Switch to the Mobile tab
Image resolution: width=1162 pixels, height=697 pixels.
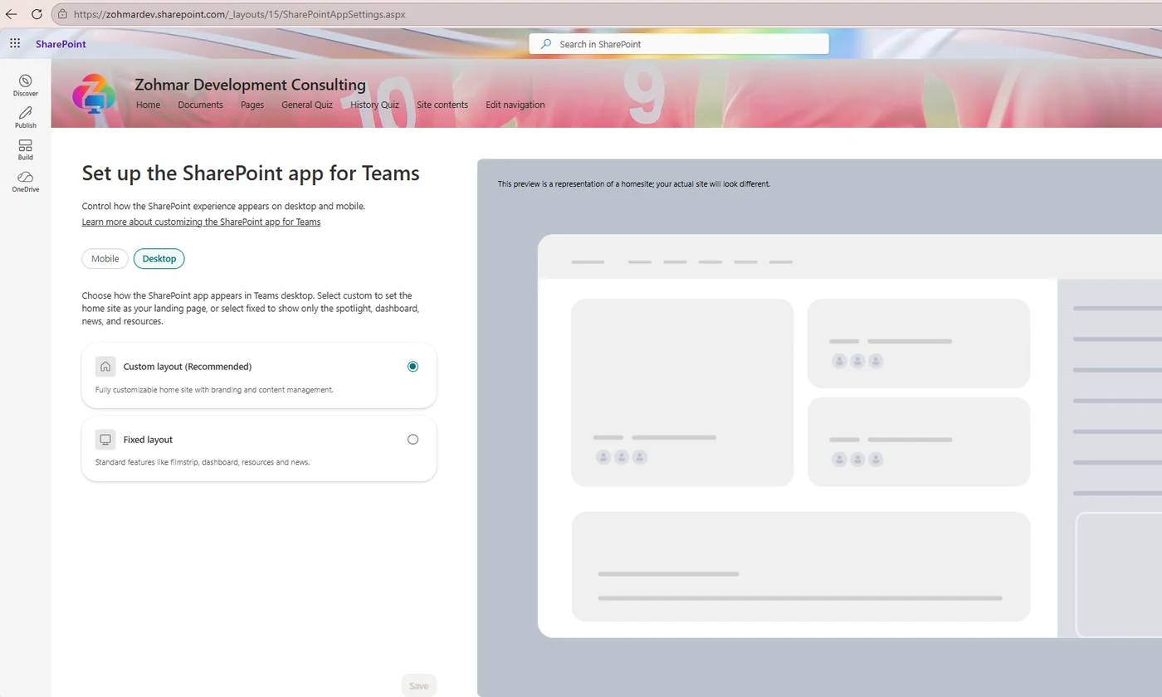click(105, 259)
